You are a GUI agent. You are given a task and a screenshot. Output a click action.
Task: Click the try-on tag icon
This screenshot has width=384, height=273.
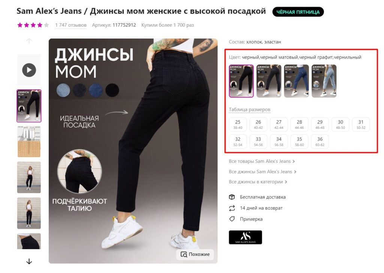point(232,219)
